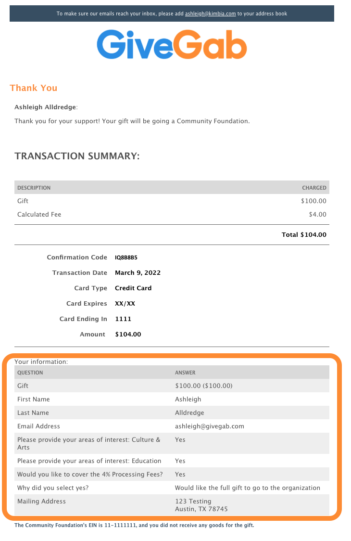Click the ashleigh@givegab.com email answer
This screenshot has height=541, width=351.
tap(210, 426)
